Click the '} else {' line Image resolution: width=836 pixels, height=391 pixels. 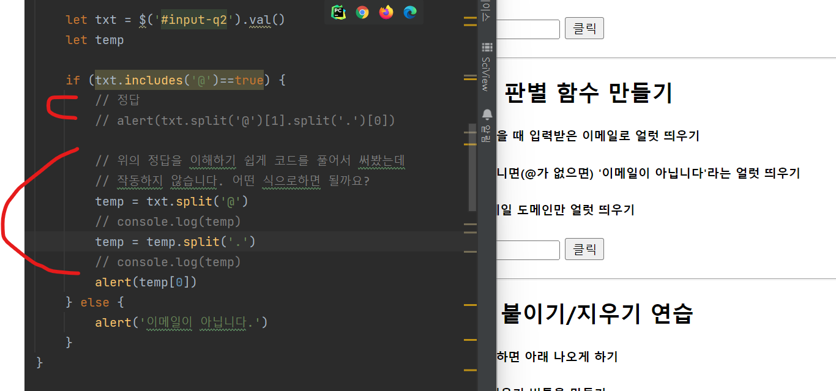[x=95, y=302]
